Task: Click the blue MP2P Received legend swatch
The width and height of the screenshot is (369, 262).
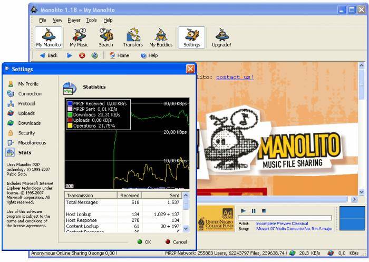Action: 70,103
